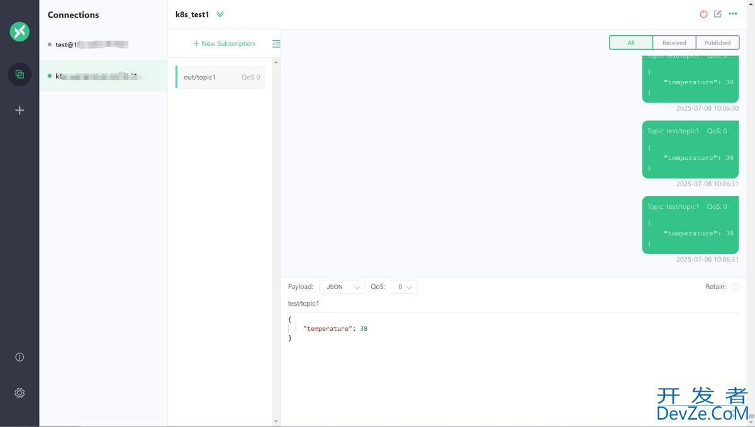Screen dimensions: 755x427
Task: Open the QoS level dropdown
Action: (x=404, y=287)
